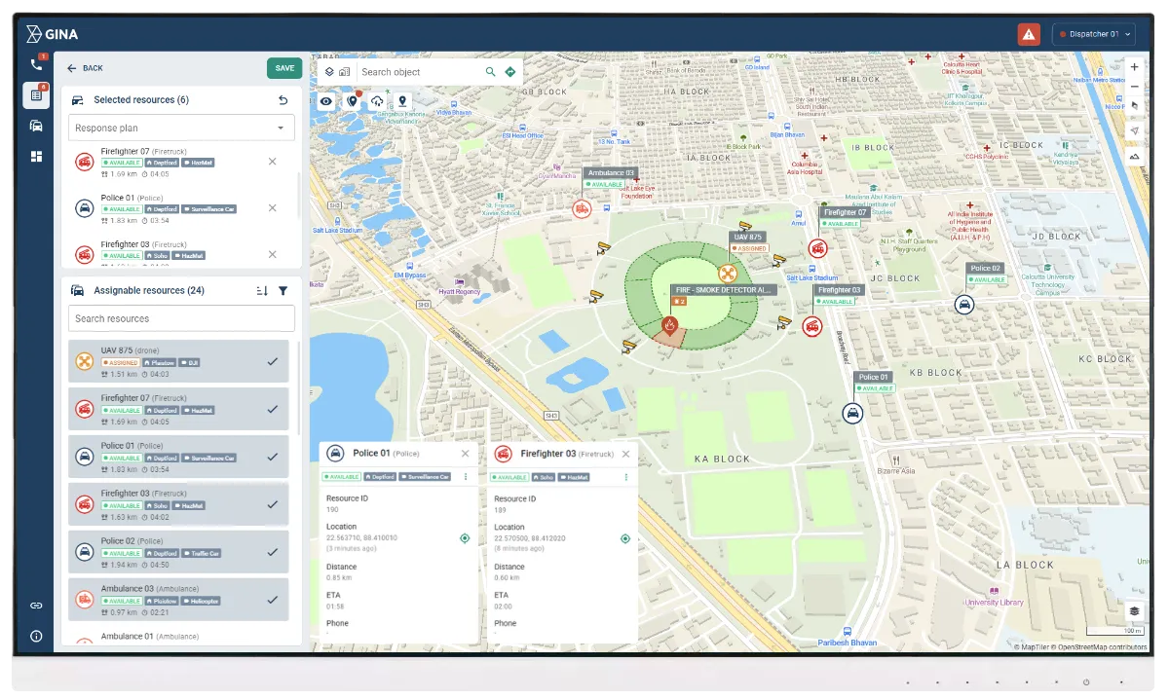Click the red alert warning button
The height and width of the screenshot is (699, 1169).
(1029, 34)
